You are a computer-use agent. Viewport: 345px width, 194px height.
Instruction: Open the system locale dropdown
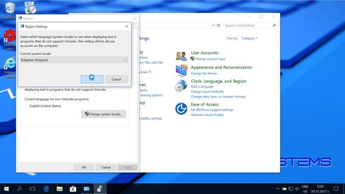tap(74, 60)
